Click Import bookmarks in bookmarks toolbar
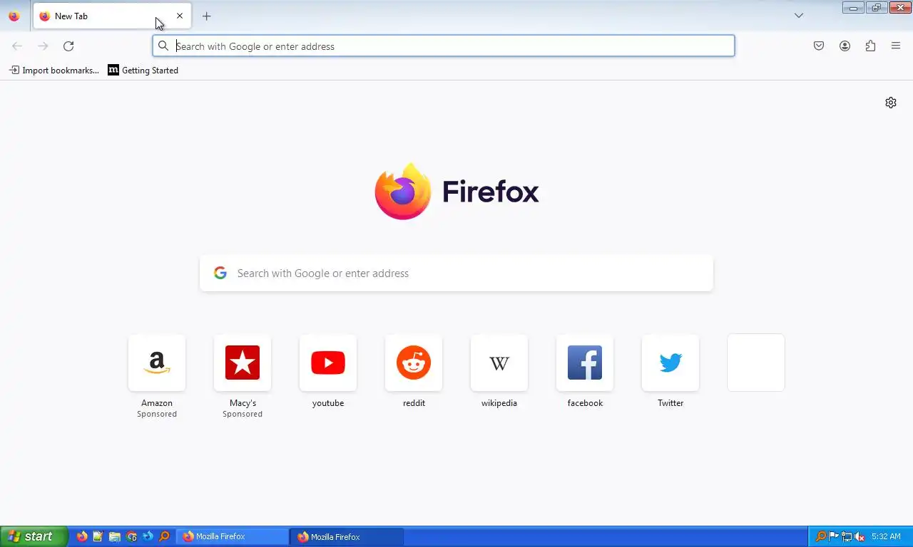Image resolution: width=913 pixels, height=547 pixels. tap(54, 71)
